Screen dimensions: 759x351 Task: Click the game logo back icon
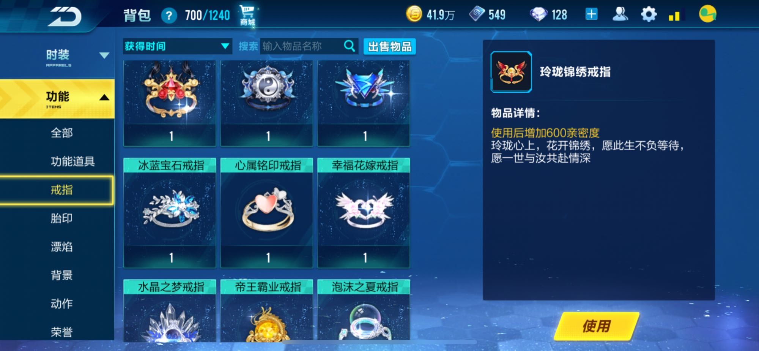64,16
